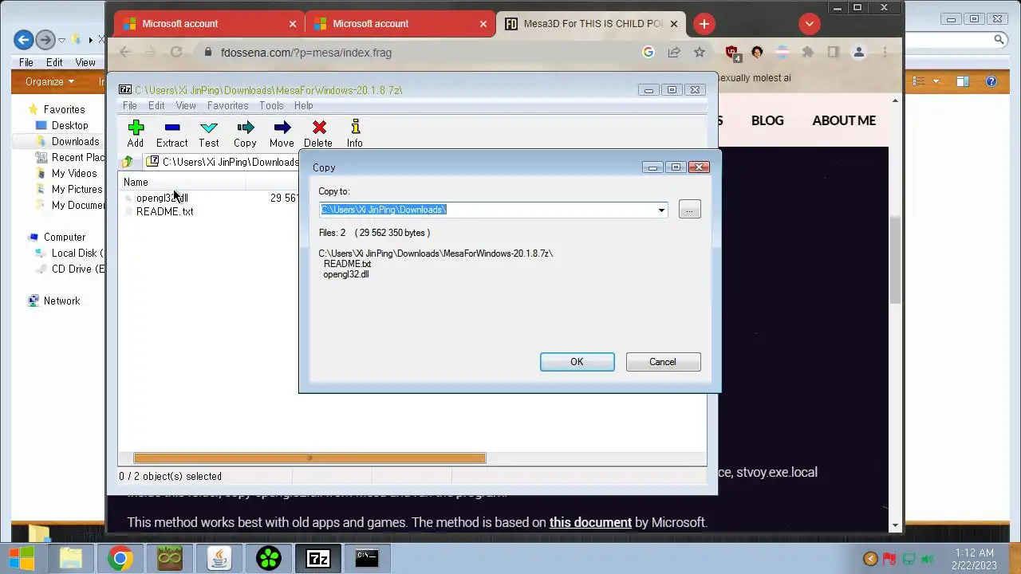Select Downloads in the Explorer sidebar
Image resolution: width=1021 pixels, height=574 pixels.
[x=75, y=142]
